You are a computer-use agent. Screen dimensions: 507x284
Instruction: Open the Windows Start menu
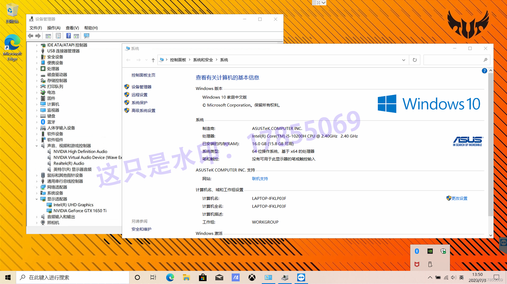coord(8,278)
